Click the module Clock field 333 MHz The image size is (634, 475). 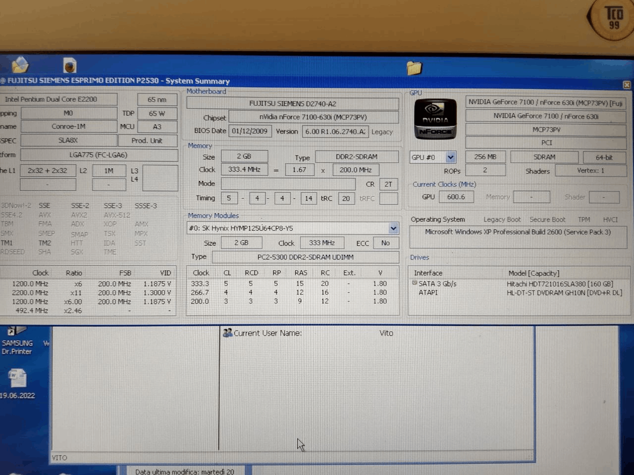point(321,243)
